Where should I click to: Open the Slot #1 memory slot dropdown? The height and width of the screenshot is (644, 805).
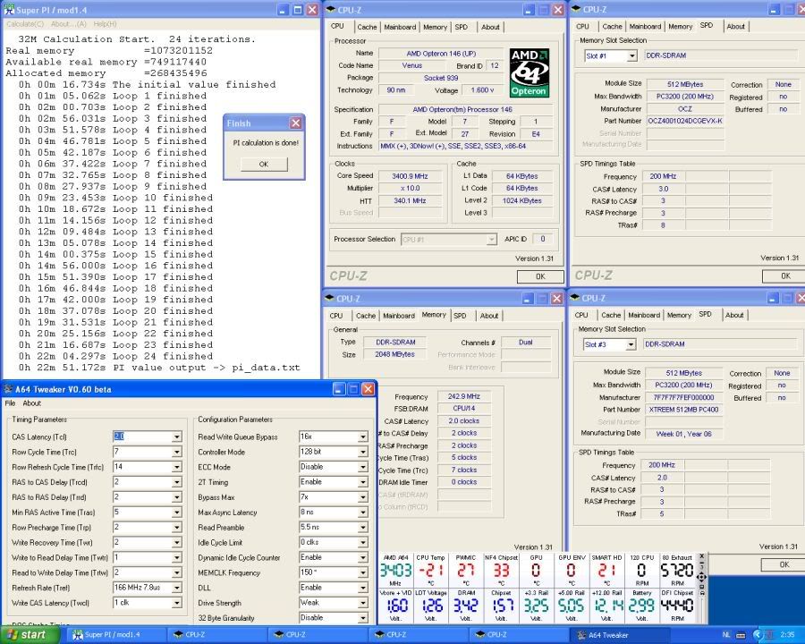pos(632,56)
